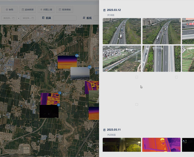The height and width of the screenshot is (157, 194).
Task: Open the 巡查数据 inspection data button
Action: point(27,10)
